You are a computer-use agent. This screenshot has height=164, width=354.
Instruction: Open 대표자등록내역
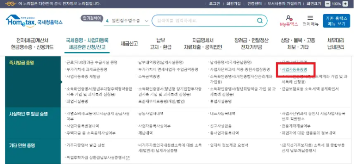coord(223,114)
